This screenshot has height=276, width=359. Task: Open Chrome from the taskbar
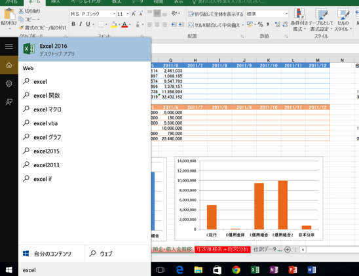(x=236, y=270)
